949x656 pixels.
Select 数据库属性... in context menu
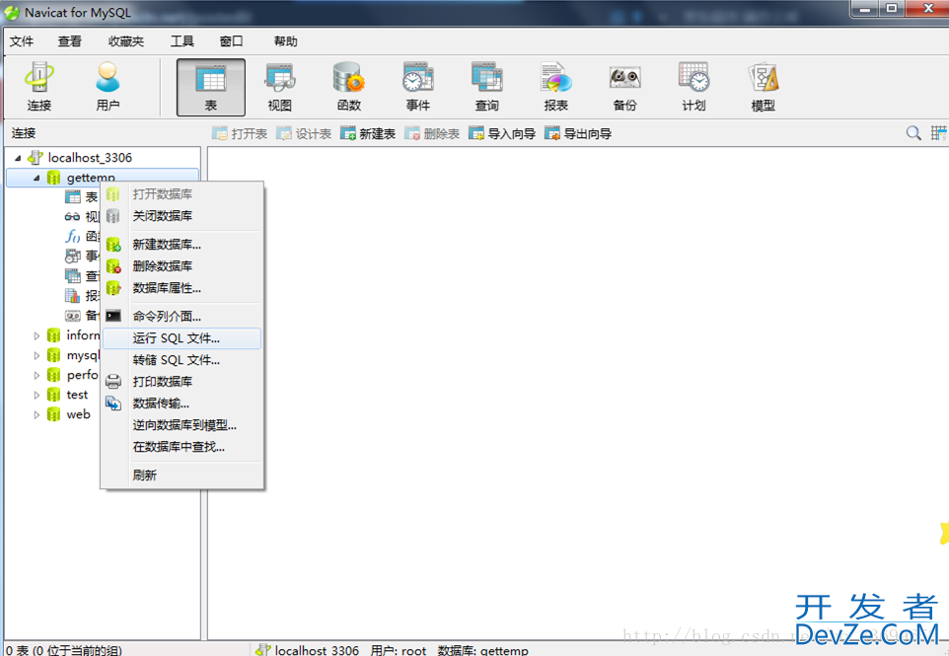tap(182, 288)
